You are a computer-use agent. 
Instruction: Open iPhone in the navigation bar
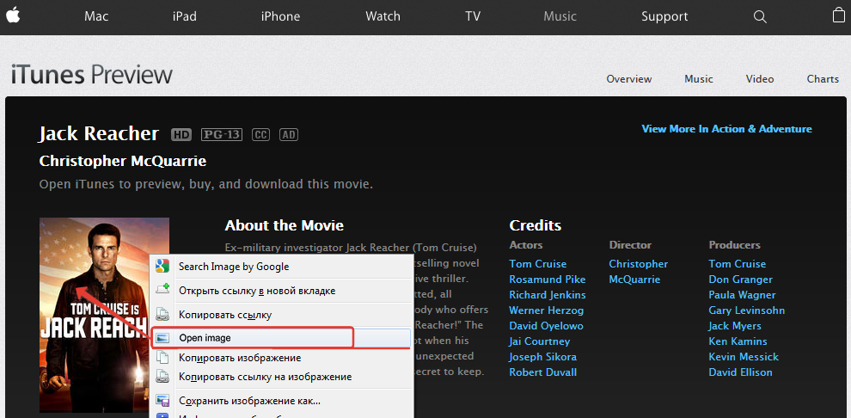pos(280,16)
